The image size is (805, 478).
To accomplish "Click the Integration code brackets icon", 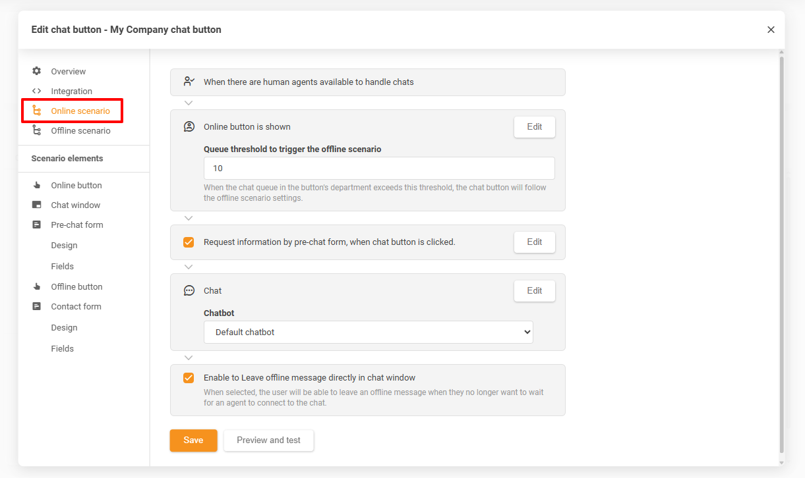I will tap(37, 91).
